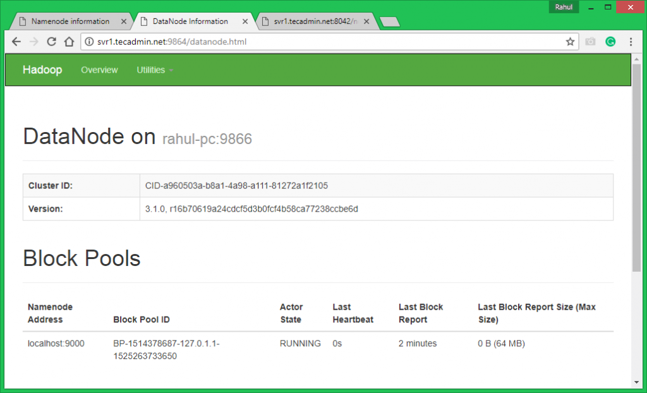Viewport: 647px width, 393px height.
Task: Click the camera extension icon
Action: pyautogui.click(x=590, y=42)
